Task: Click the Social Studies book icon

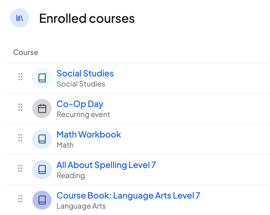Action: 42,78
